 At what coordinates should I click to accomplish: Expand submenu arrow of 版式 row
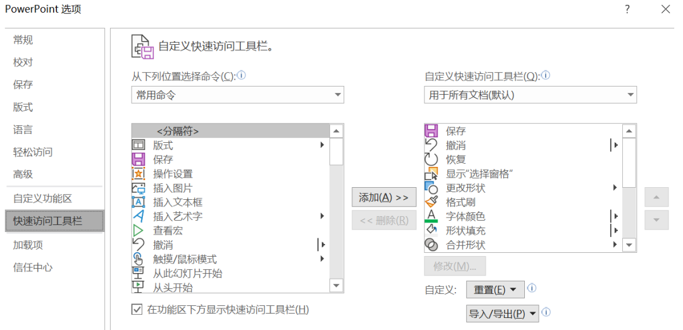click(x=323, y=145)
